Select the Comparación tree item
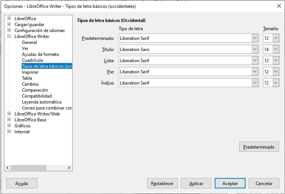Screen dimensions: 285x194 coord(35,90)
